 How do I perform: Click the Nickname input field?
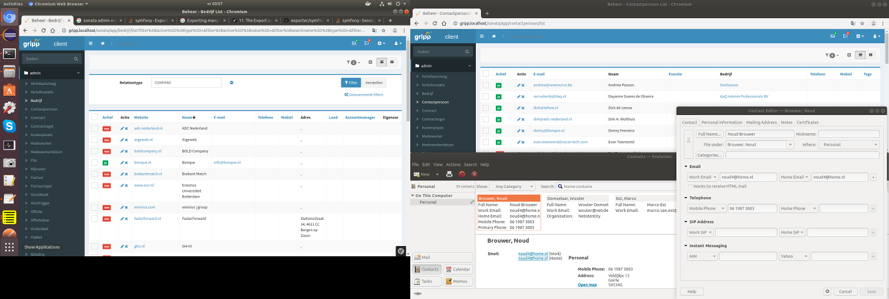pos(849,134)
